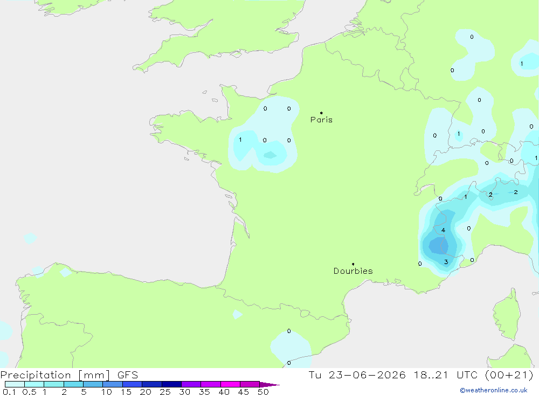Select the black dot marker above Dourbies

point(353,264)
